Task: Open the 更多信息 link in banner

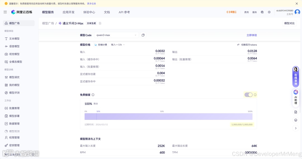Action: click(x=91, y=3)
